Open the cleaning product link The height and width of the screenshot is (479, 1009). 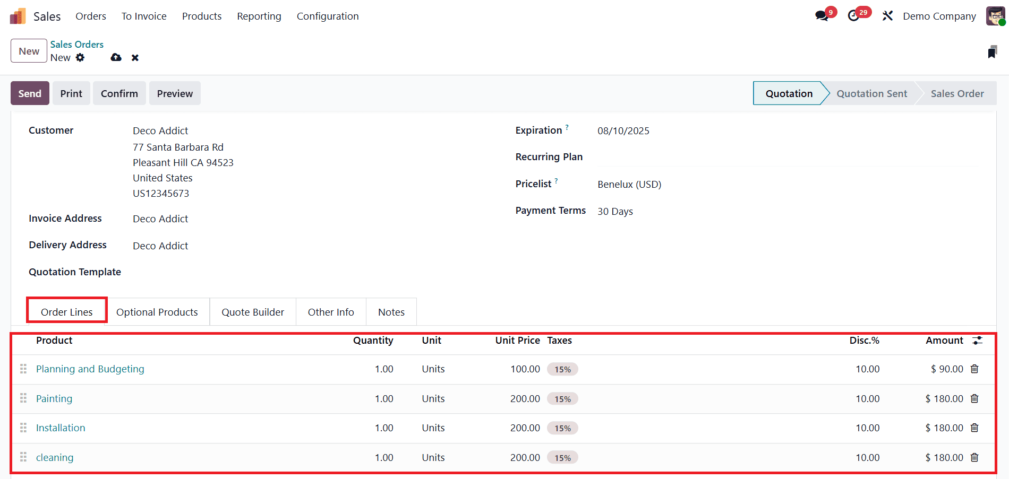[55, 457]
